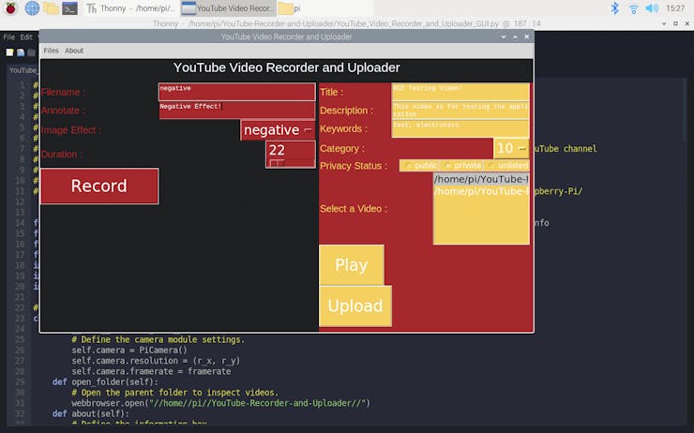Click the application heading YouTube Video Recorder and Uploader
Screen dimensions: 694x433
[x=287, y=67]
